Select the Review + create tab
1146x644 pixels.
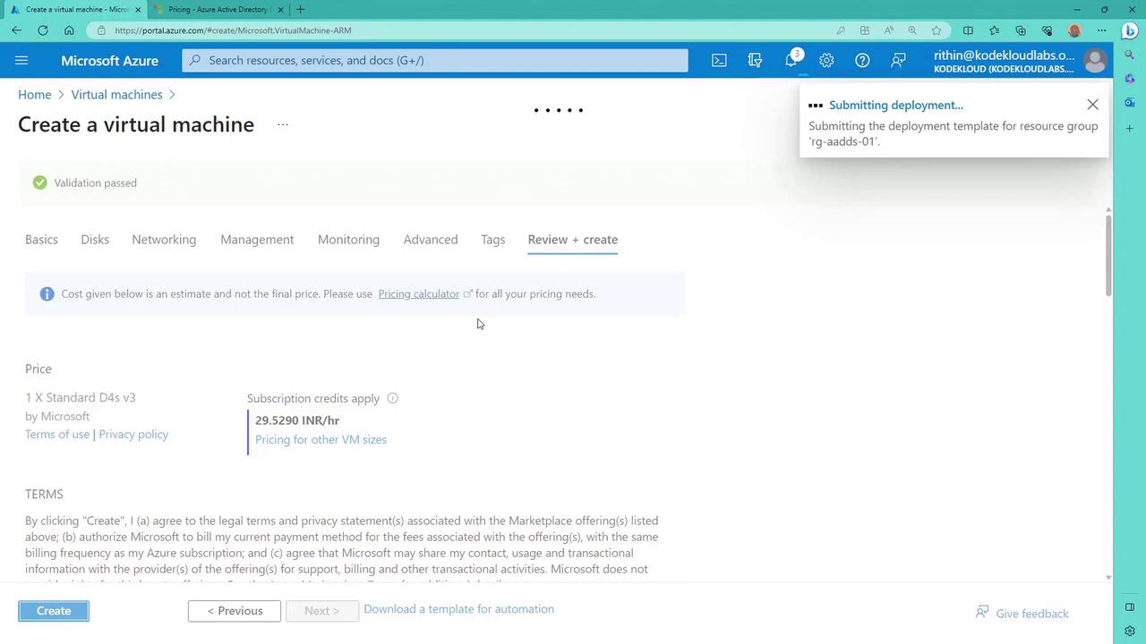pyautogui.click(x=573, y=240)
